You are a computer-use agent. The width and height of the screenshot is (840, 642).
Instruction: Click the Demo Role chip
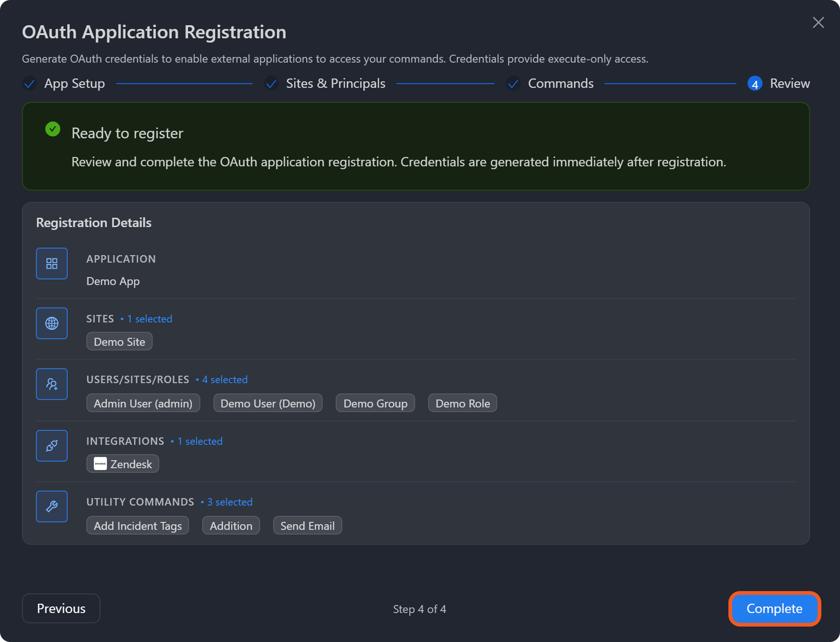pyautogui.click(x=462, y=403)
